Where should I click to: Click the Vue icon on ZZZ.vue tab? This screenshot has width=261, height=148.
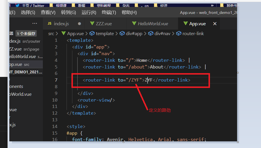click(92, 24)
